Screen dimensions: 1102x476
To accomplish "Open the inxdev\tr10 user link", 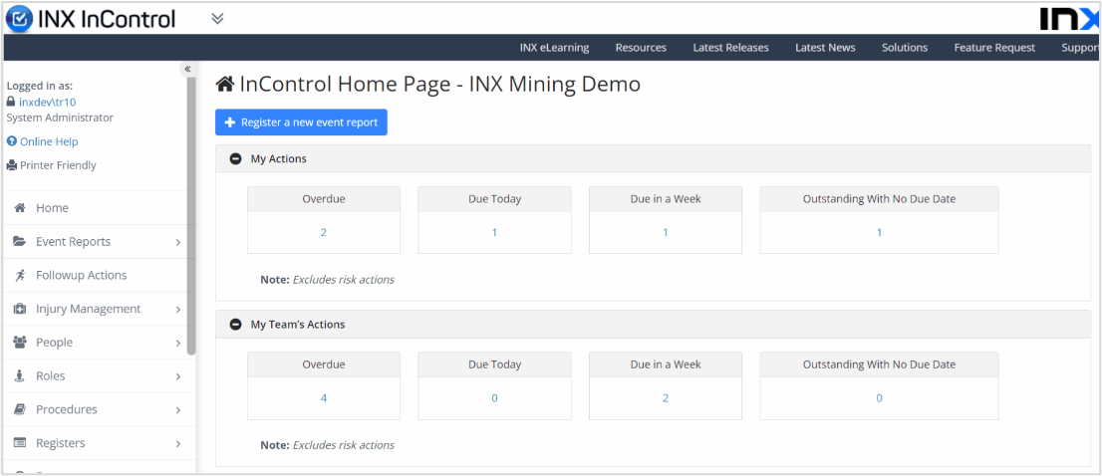I will tap(47, 102).
